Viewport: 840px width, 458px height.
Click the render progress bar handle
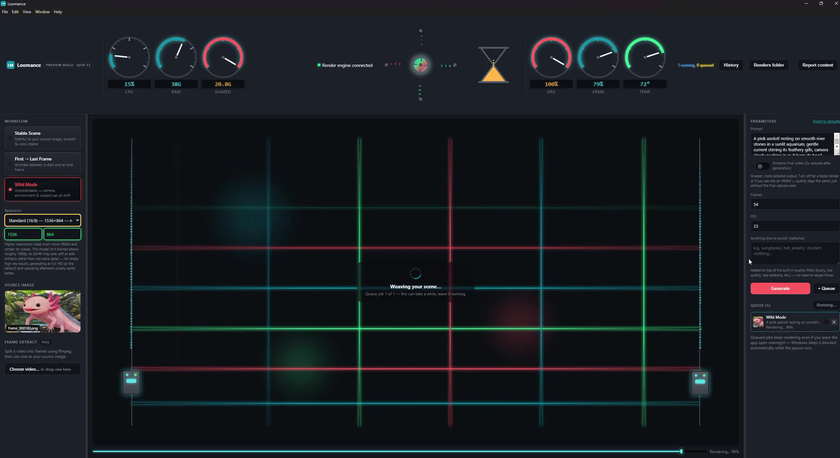(x=681, y=451)
